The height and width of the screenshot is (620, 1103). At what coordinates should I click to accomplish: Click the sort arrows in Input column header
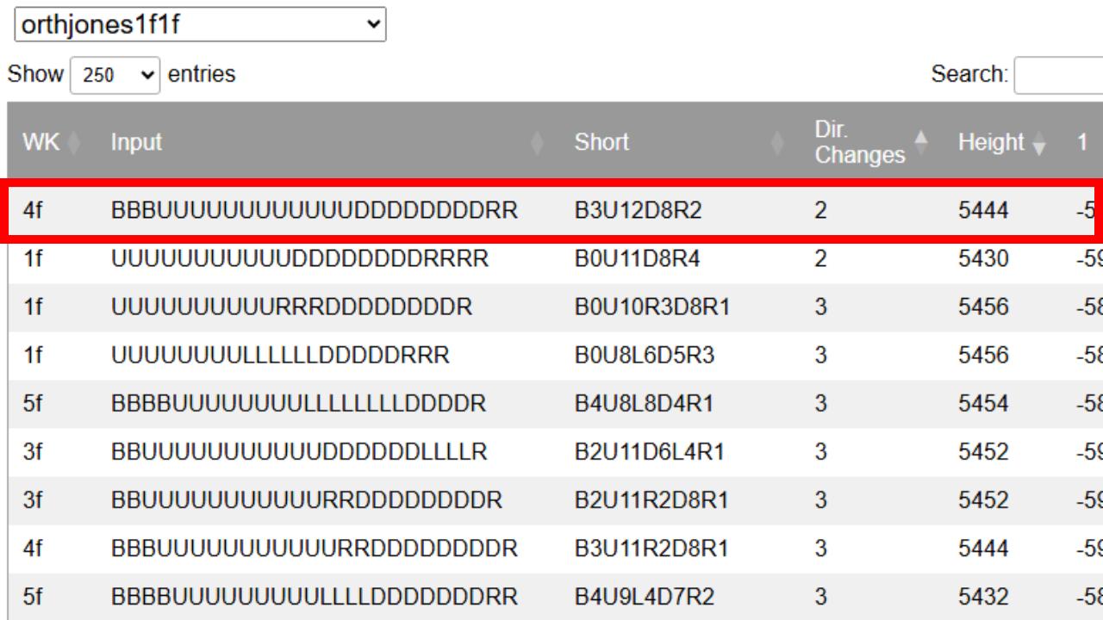click(x=538, y=143)
